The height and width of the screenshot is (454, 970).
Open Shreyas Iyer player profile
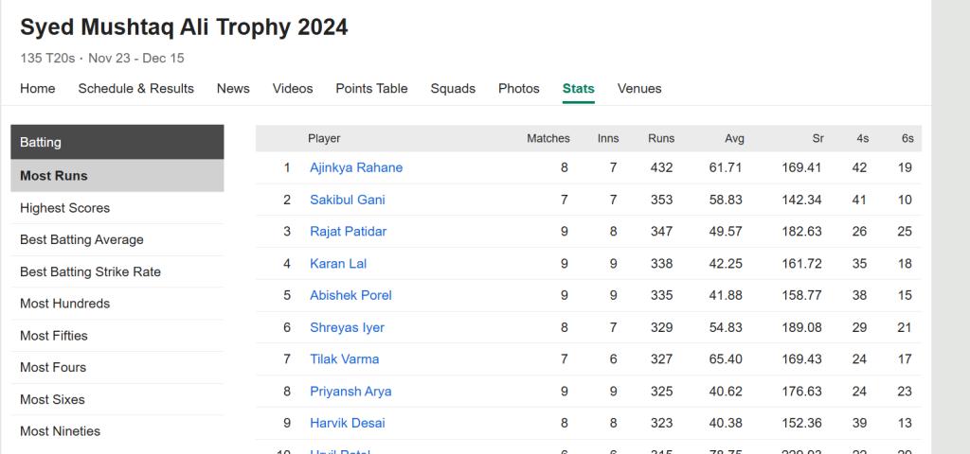coord(347,327)
